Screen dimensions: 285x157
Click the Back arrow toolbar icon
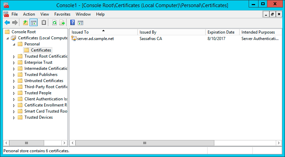(x=7, y=23)
